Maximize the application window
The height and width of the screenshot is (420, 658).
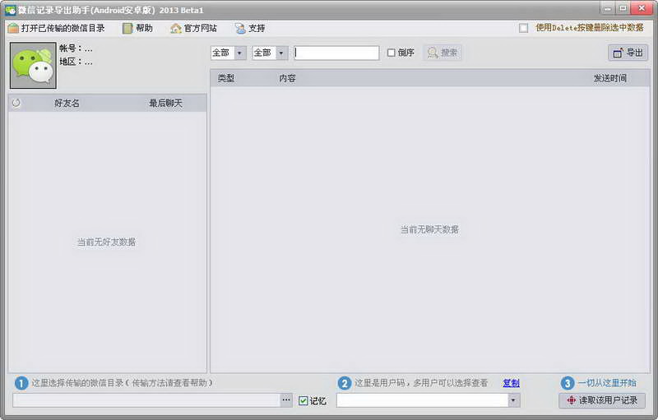pyautogui.click(x=623, y=8)
